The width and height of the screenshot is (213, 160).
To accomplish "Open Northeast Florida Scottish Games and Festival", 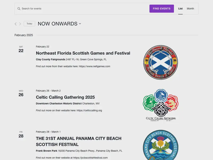I will tap(83, 53).
